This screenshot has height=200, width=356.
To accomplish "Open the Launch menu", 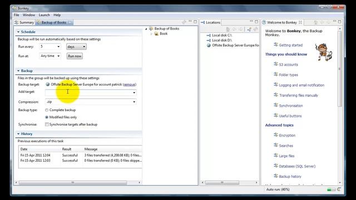I will click(x=44, y=15).
